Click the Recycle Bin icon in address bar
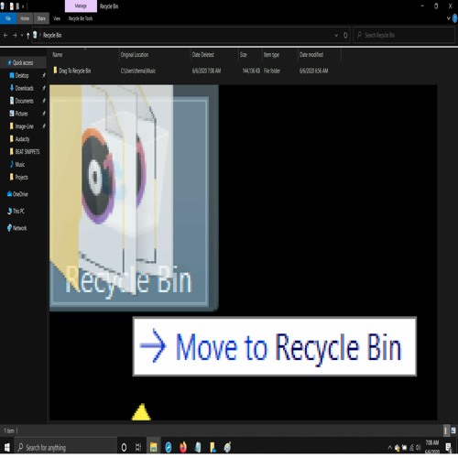 point(35,35)
